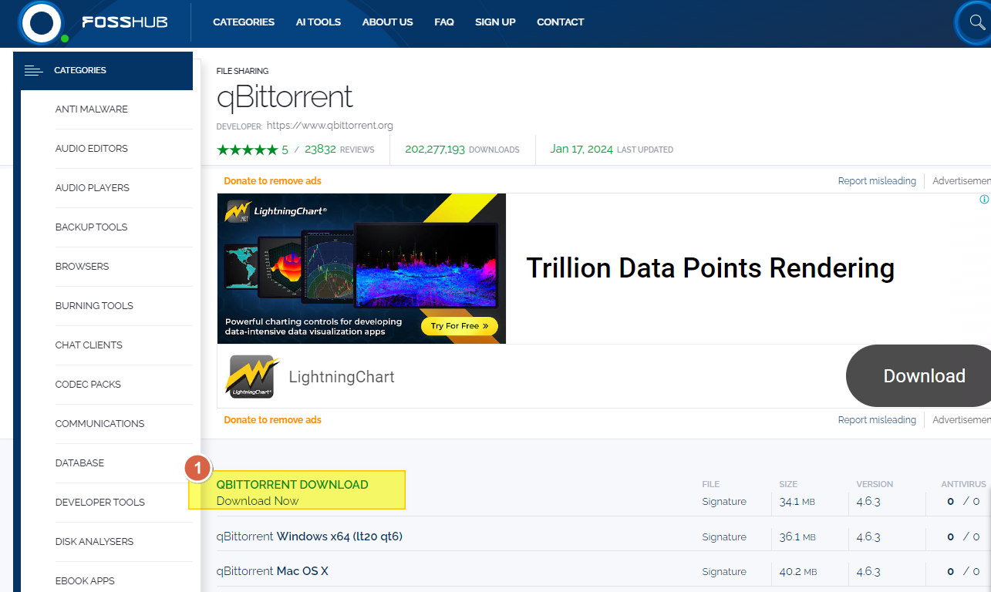Select SIGN UP in navigation
The image size is (991, 592).
click(495, 22)
